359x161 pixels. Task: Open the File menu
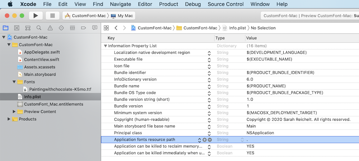pyautogui.click(x=47, y=4)
